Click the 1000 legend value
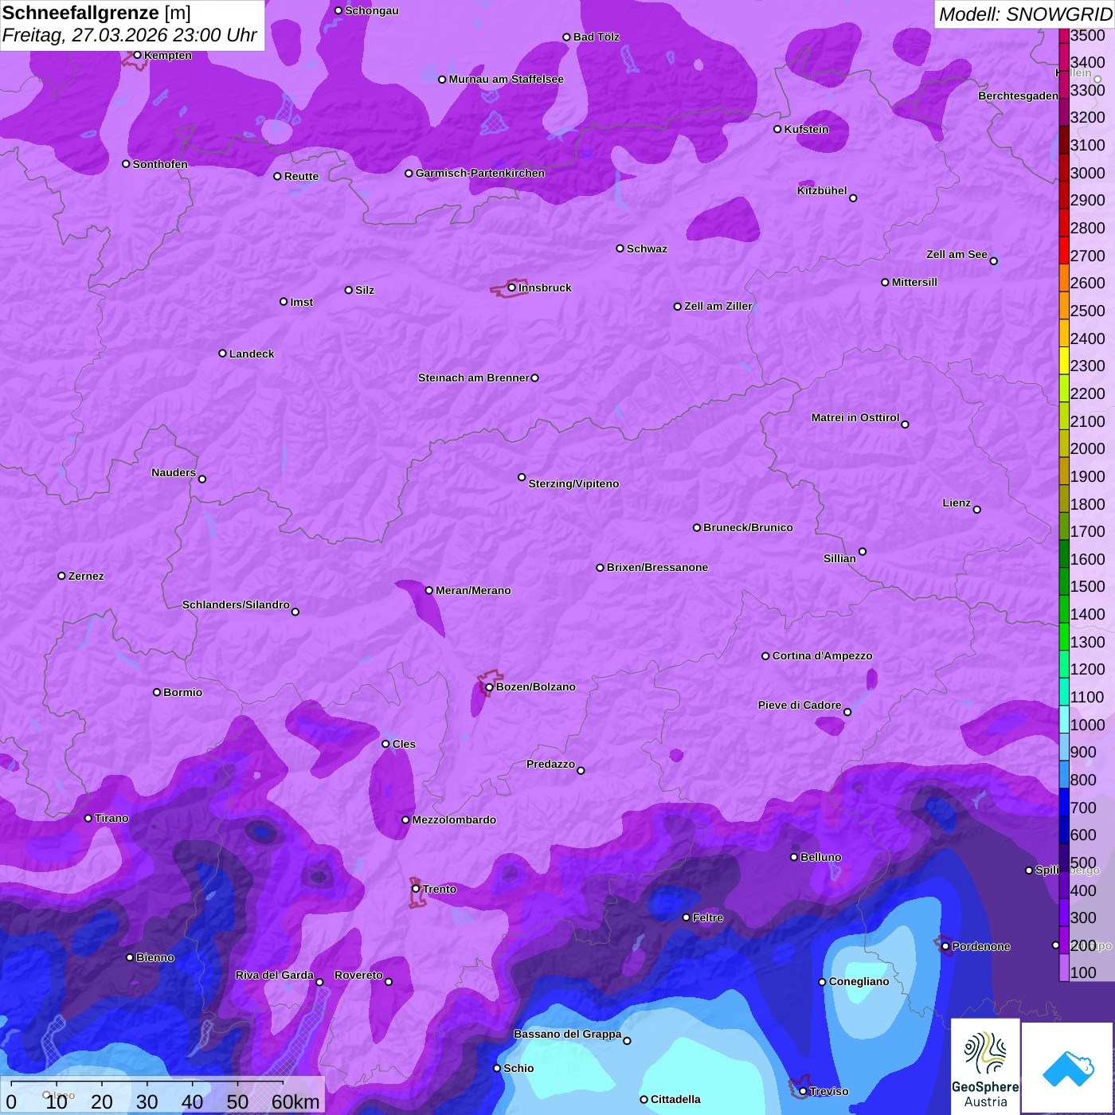1115x1115 pixels. (1088, 725)
